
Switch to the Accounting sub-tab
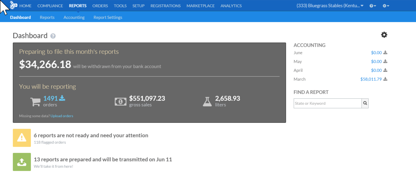(x=74, y=17)
